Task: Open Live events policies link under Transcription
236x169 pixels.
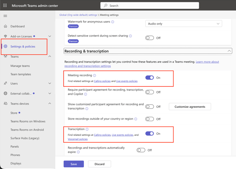Action: pyautogui.click(x=123, y=135)
